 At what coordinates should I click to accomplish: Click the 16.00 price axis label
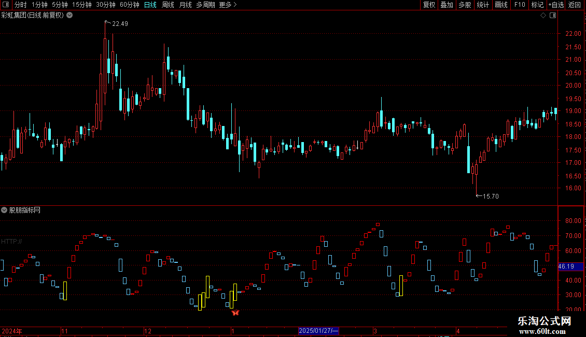point(573,188)
